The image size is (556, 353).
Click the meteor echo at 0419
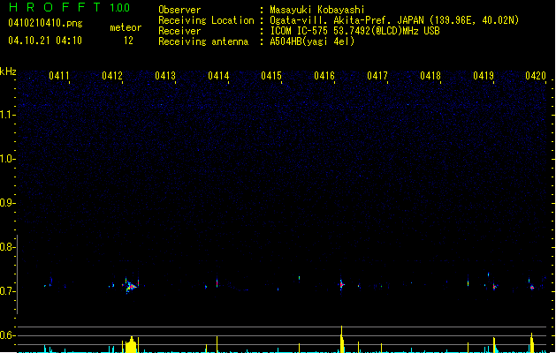click(495, 287)
